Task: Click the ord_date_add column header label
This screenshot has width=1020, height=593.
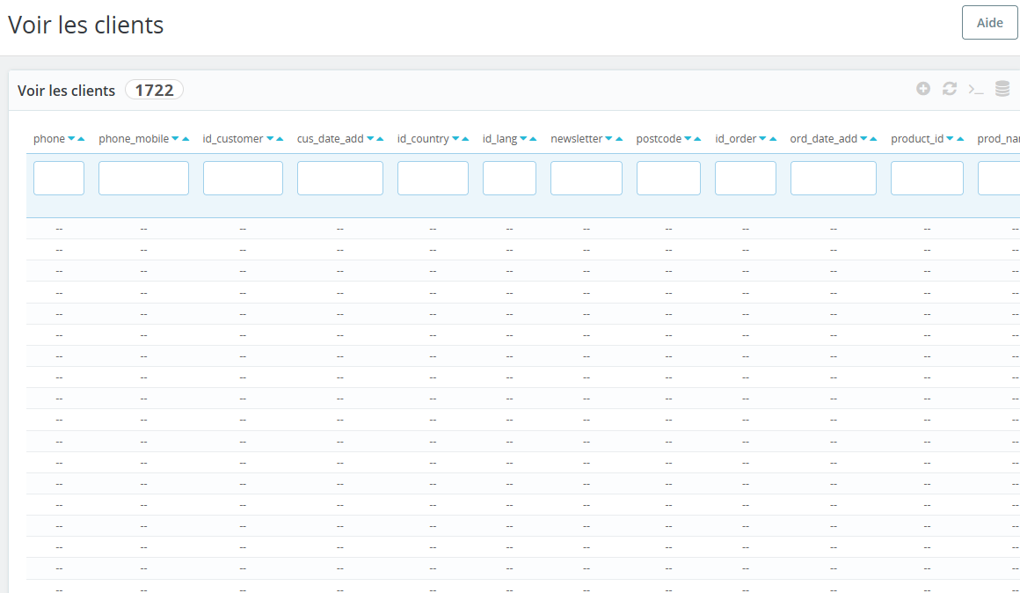Action: tap(824, 139)
